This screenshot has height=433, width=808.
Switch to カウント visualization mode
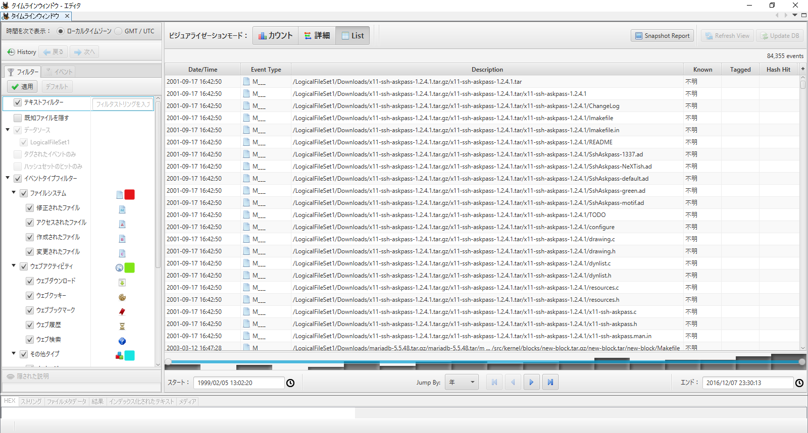(275, 36)
